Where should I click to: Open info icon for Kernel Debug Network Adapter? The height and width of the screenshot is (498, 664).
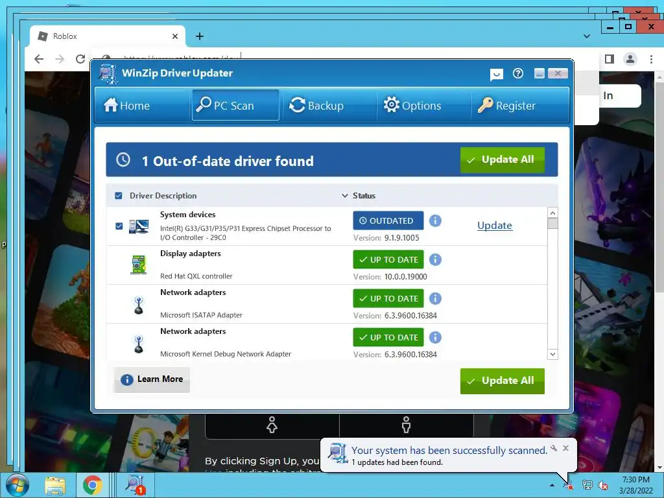coord(435,337)
